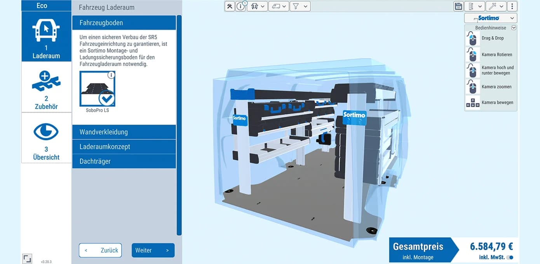Click the SoboPro LS caption
The image size is (540, 264).
click(x=97, y=110)
